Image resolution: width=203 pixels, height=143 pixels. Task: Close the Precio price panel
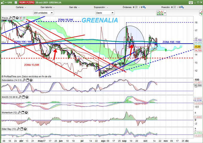tap(17, 18)
